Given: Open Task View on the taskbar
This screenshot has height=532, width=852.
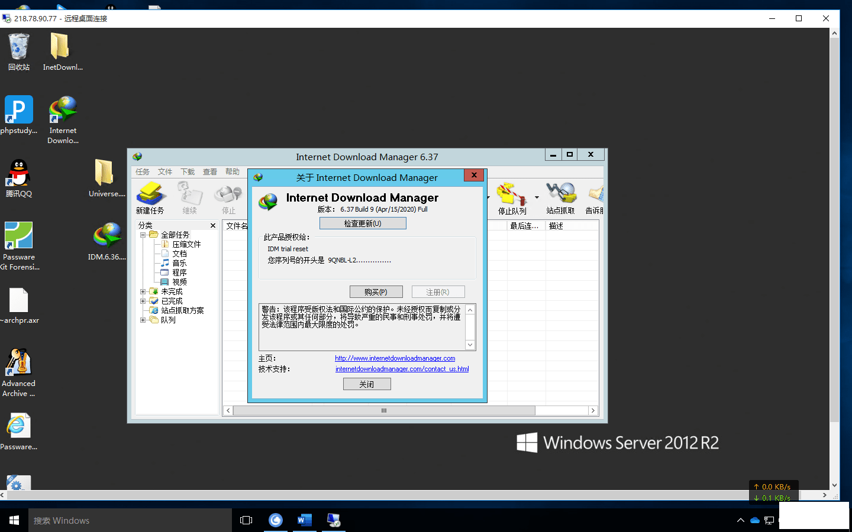Looking at the screenshot, I should tap(246, 520).
